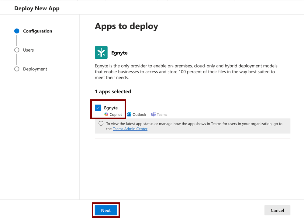
Task: Open the Teams Admin Center link
Action: [130, 129]
